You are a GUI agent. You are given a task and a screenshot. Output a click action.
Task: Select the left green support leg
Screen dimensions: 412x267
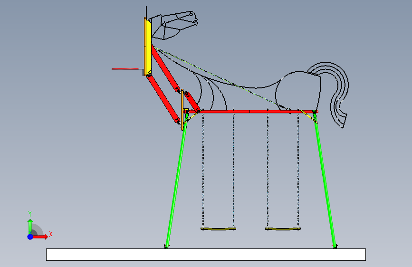pos(176,181)
